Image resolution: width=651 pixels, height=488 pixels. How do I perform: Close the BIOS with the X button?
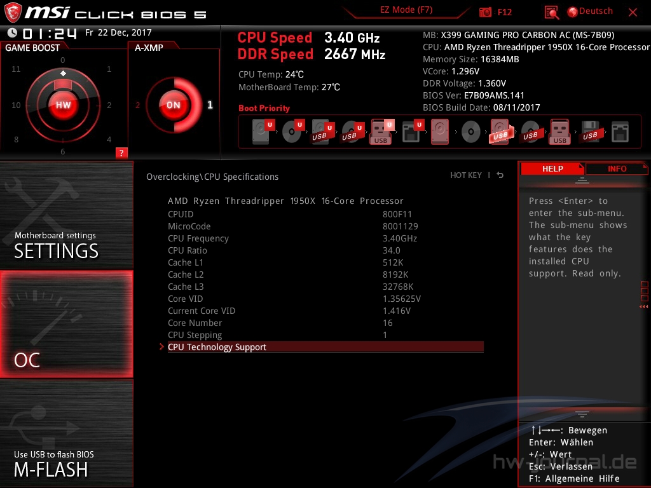(x=633, y=12)
